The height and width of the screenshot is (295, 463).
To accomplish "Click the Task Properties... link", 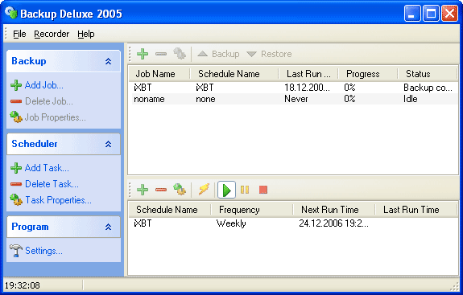I will tap(58, 200).
